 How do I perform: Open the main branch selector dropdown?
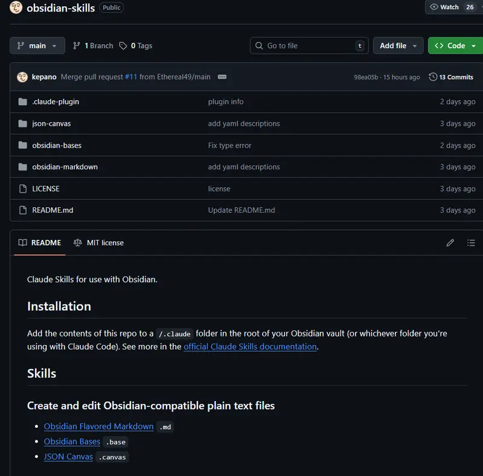coord(37,45)
